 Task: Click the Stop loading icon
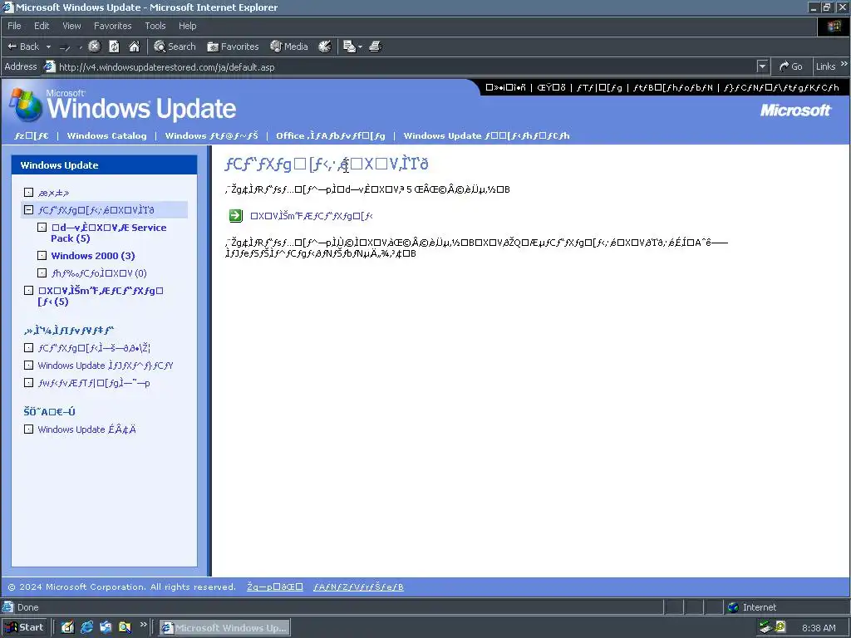click(95, 47)
